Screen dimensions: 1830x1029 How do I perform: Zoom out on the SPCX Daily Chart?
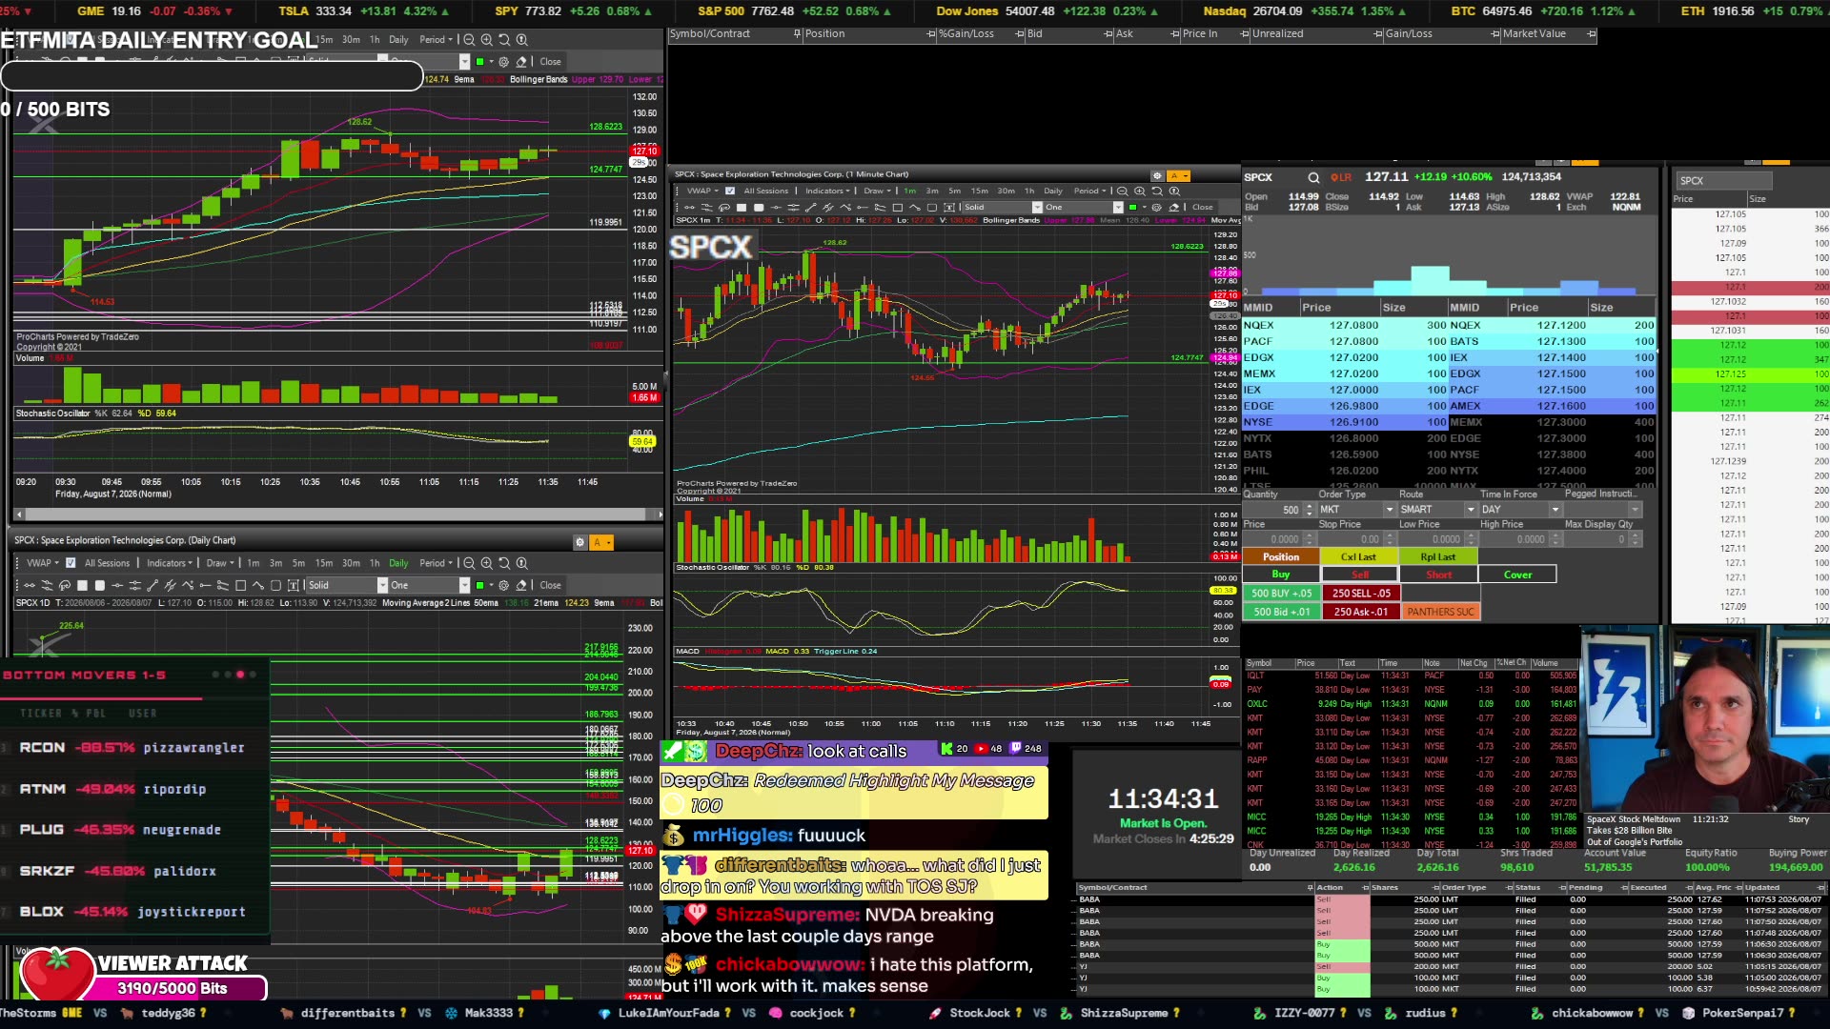[x=469, y=563]
